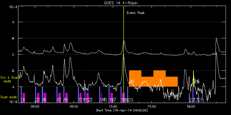Viewport: 231px width, 115px height.
Task: Click the short blue bar numbered 22
Action: [189, 98]
